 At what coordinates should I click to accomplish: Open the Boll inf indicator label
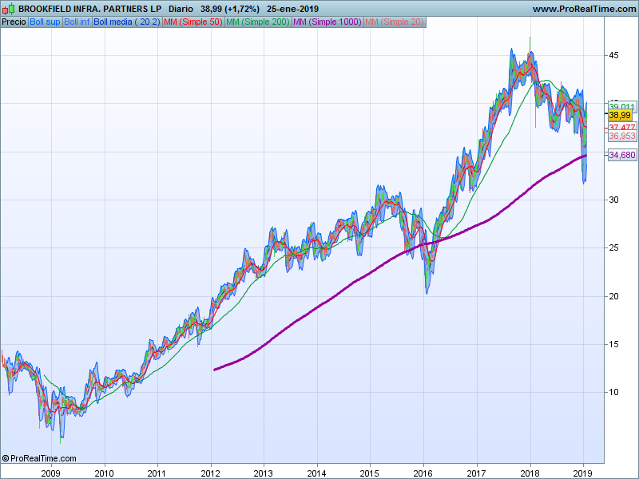click(77, 22)
